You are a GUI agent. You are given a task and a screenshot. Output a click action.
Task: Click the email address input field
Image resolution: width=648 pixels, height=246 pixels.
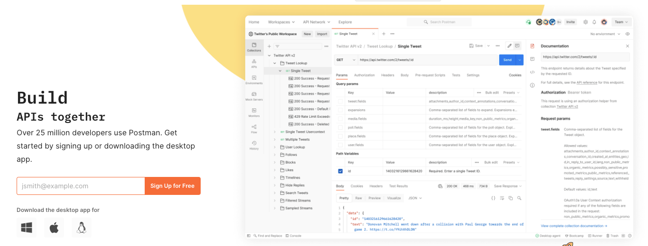81,186
